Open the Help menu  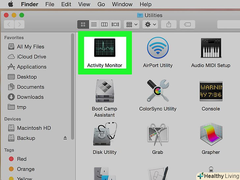(146, 4)
